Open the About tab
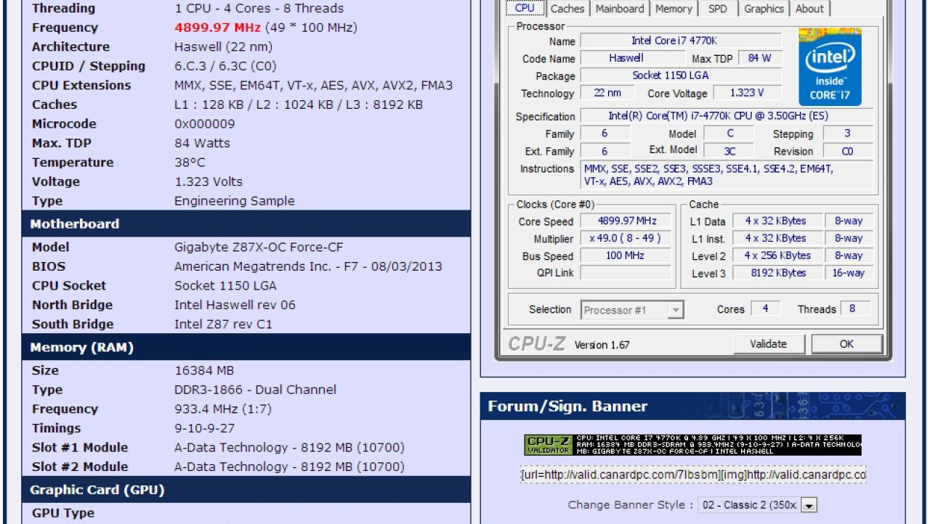This screenshot has height=524, width=930. click(809, 9)
